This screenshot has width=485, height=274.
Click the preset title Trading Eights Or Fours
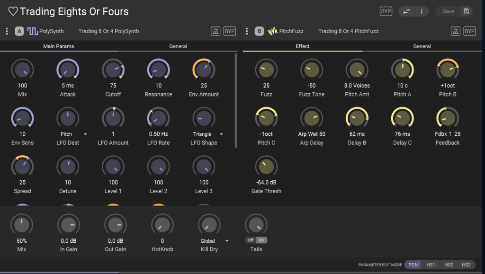74,11
